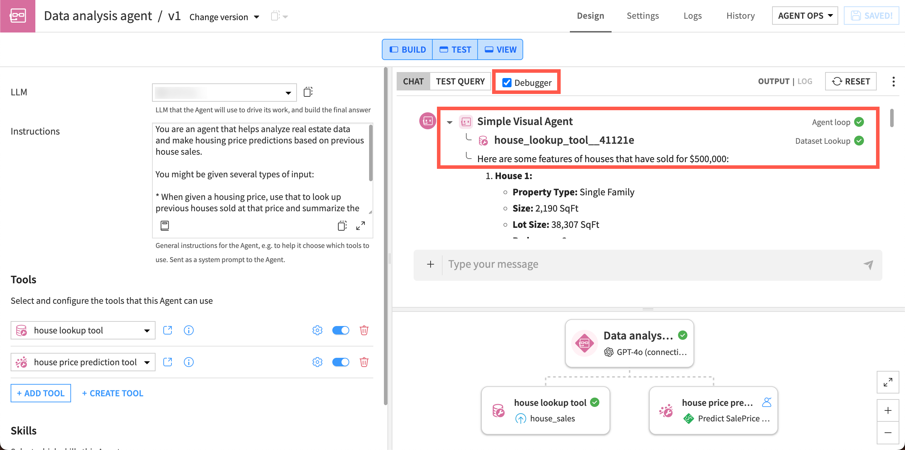Screen dimensions: 905x450
Task: Open house price prediction tool in new window
Action: pos(168,362)
